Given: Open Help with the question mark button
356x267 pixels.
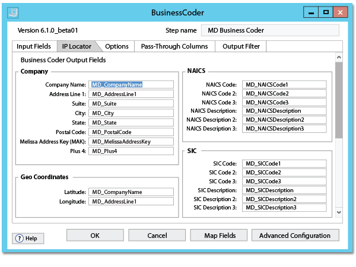Looking at the screenshot, I should (x=28, y=239).
